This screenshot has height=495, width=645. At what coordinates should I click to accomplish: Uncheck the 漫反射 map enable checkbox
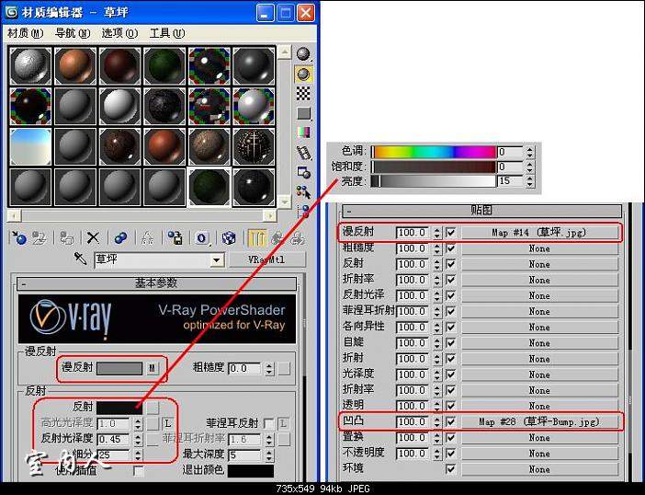(x=450, y=232)
